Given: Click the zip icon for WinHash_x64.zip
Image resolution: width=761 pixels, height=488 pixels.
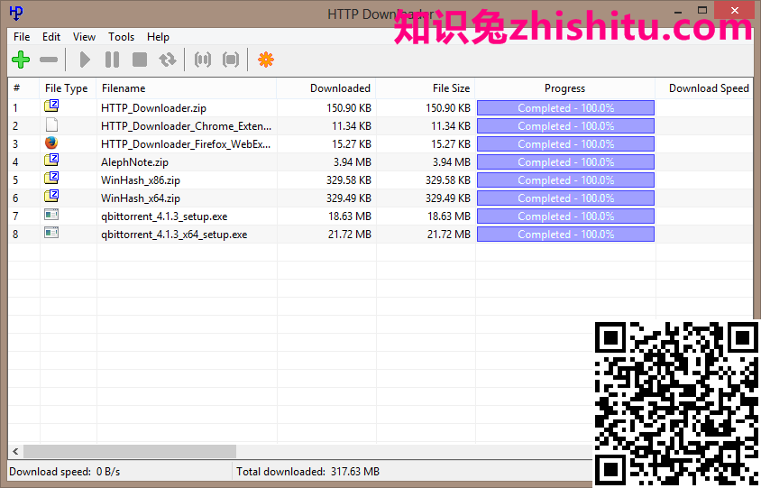Looking at the screenshot, I should tap(51, 196).
